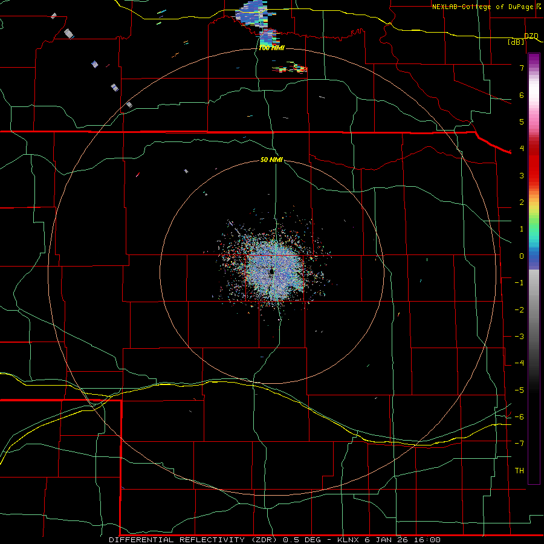Click the 2 value on the color scale
Screen dimensions: 544x544
[522, 202]
